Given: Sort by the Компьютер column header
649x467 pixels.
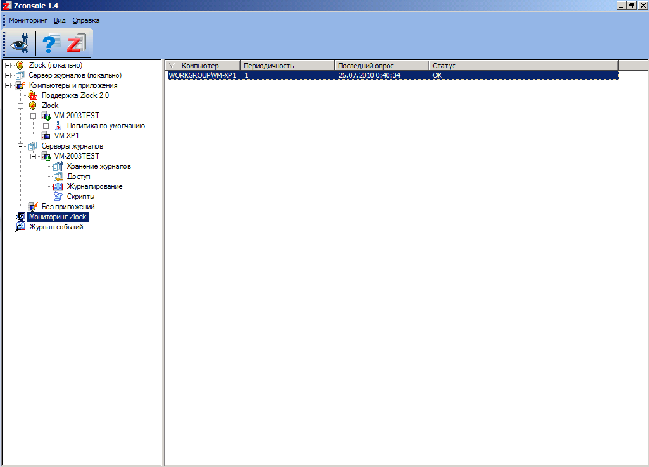Looking at the screenshot, I should click(203, 65).
